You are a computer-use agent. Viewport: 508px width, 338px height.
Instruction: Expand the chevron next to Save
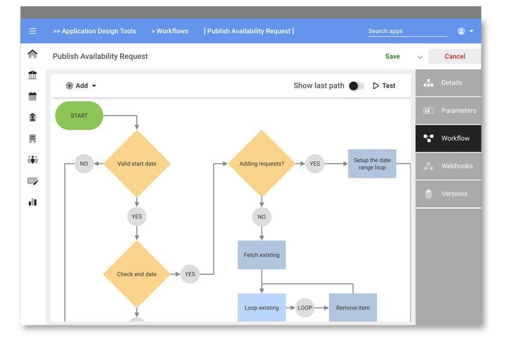pyautogui.click(x=420, y=57)
